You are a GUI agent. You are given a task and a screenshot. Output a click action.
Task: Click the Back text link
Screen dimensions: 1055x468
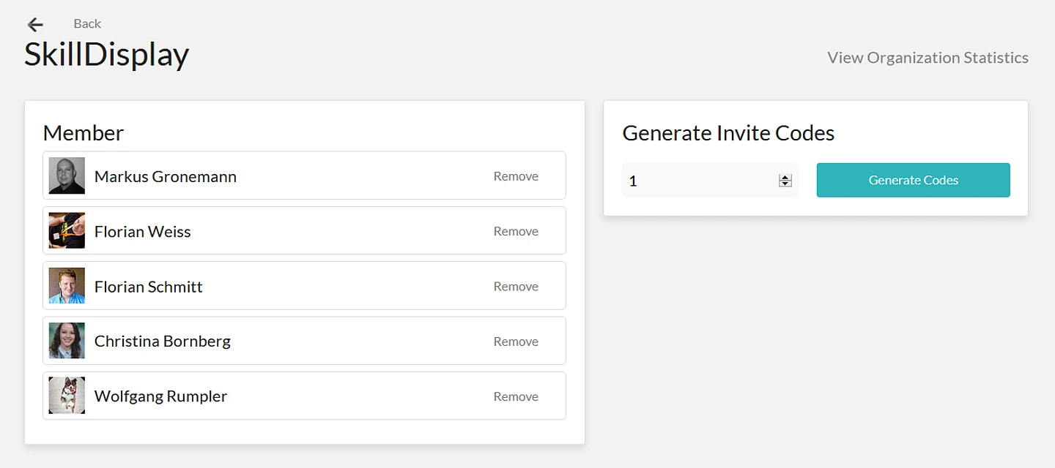(x=87, y=24)
